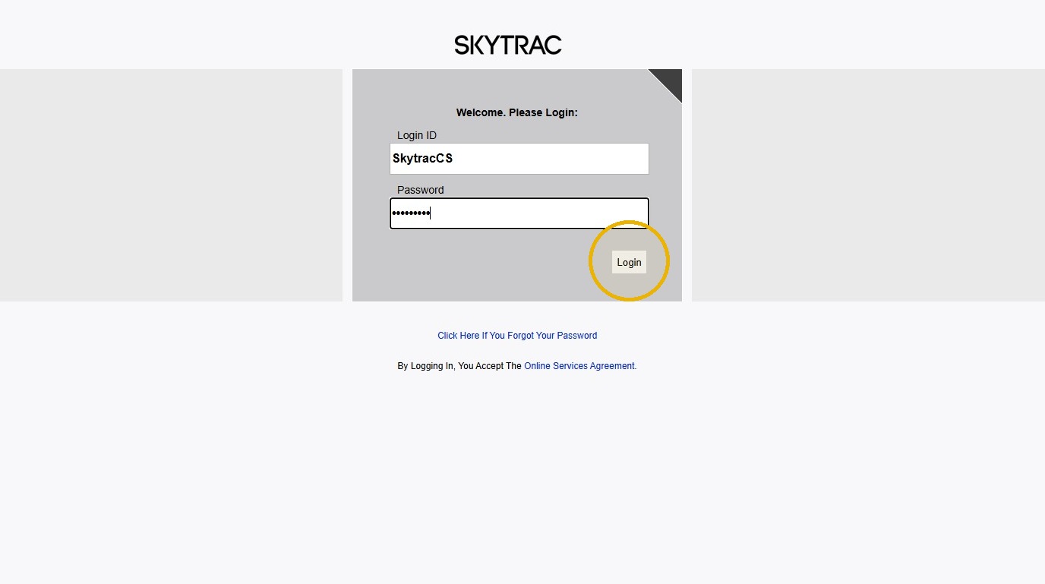Open the forgot password link
1045x584 pixels.
point(517,336)
